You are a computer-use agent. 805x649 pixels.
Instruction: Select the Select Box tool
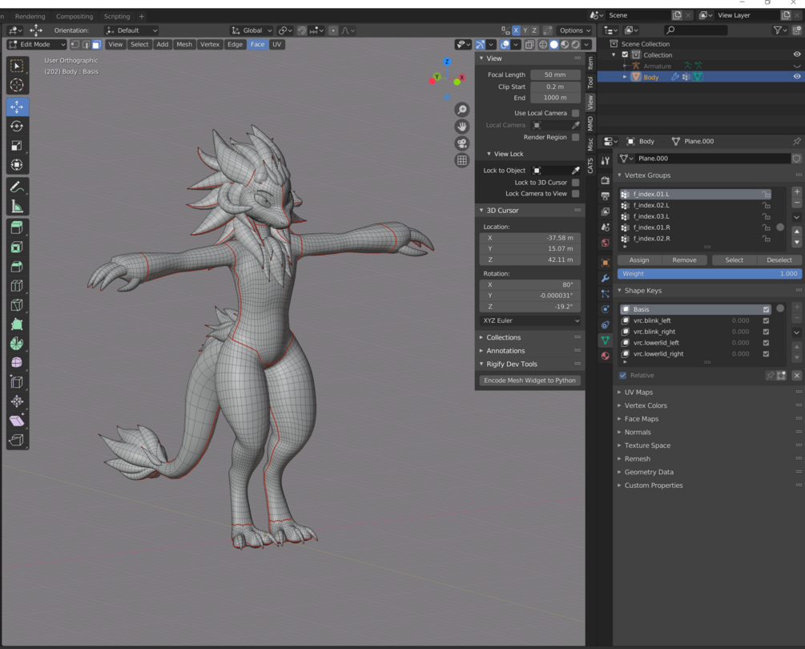click(17, 66)
